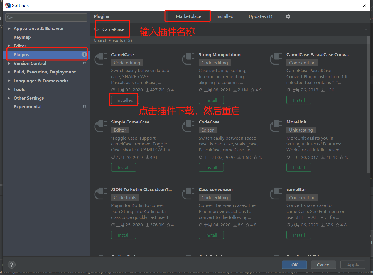Select Plugins in the settings tree

(x=46, y=54)
